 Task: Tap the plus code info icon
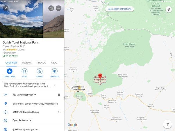(x=59, y=112)
